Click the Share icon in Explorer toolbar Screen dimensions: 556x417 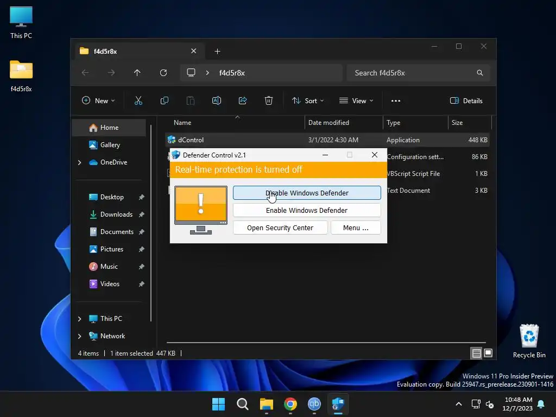(x=243, y=100)
